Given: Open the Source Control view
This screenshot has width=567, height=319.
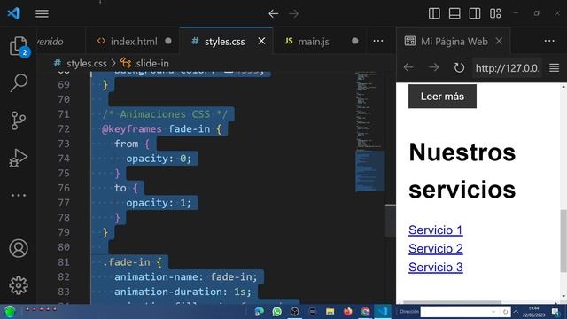Looking at the screenshot, I should pyautogui.click(x=18, y=121).
